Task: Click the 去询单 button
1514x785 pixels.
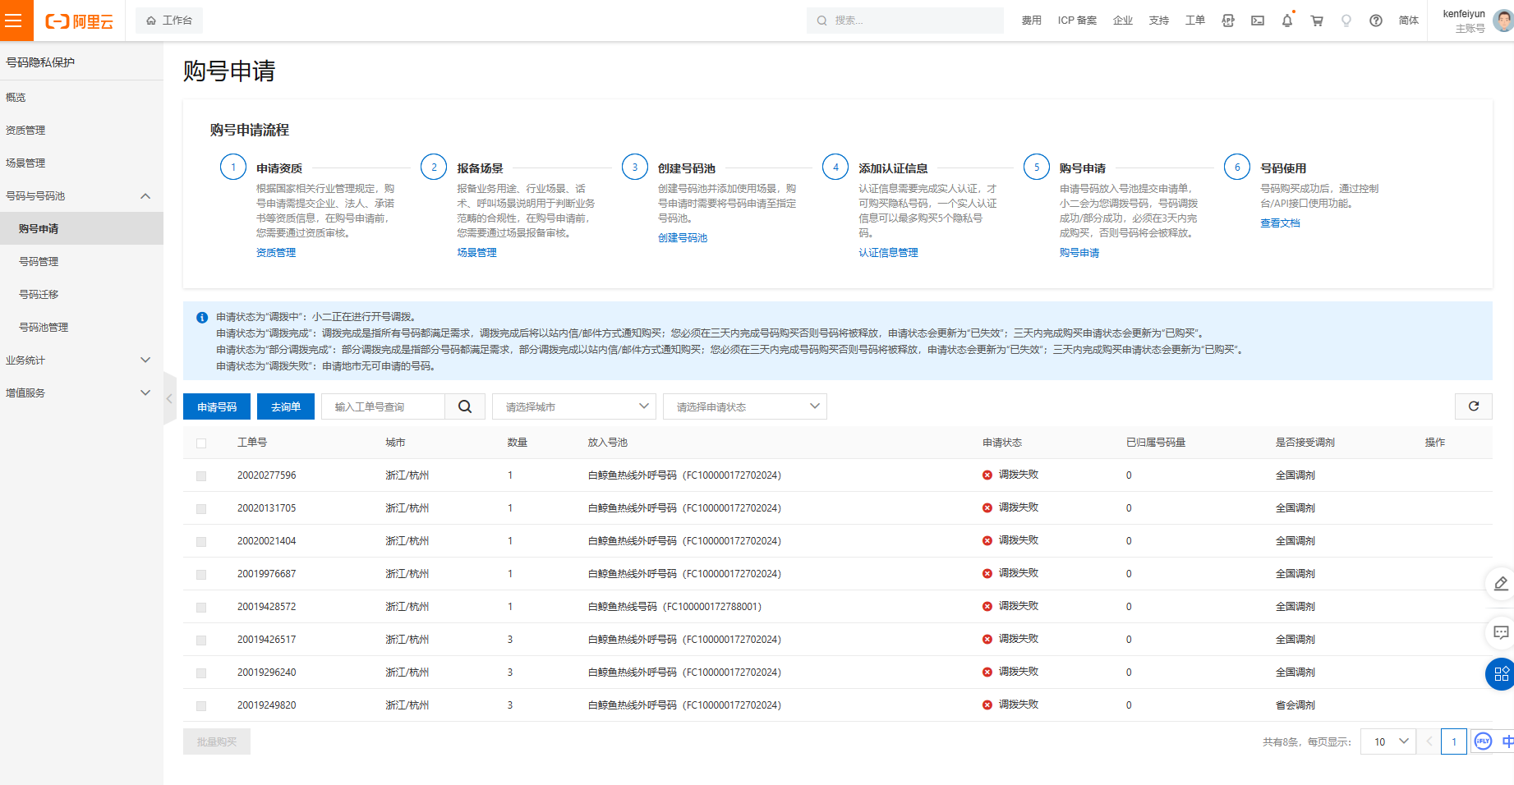Action: [x=286, y=406]
